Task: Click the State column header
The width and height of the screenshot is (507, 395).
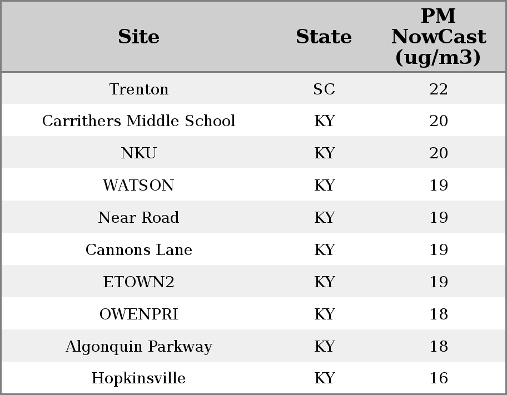Action: pyautogui.click(x=324, y=37)
